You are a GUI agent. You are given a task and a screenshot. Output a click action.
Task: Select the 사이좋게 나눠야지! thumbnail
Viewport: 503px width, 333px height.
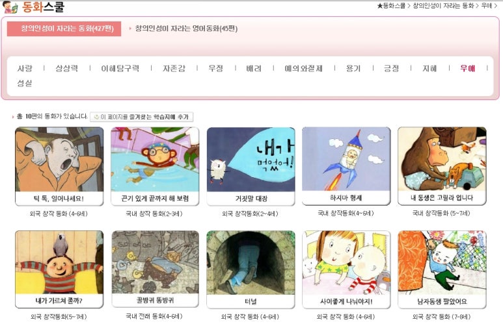(x=346, y=262)
